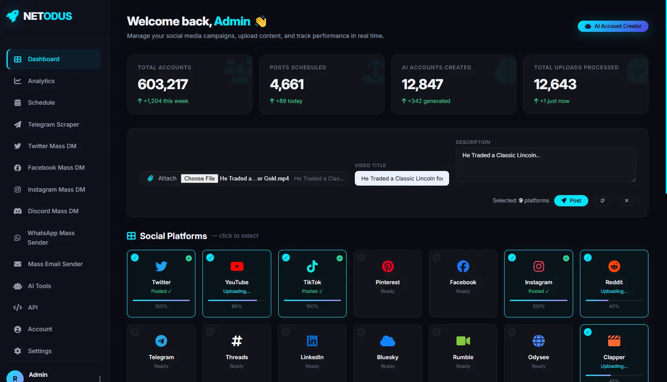Click the Odysee globe icon

point(539,341)
